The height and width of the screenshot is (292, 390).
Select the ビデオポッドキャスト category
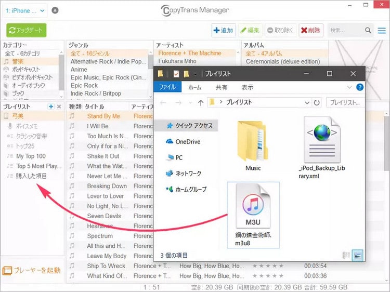(x=30, y=77)
